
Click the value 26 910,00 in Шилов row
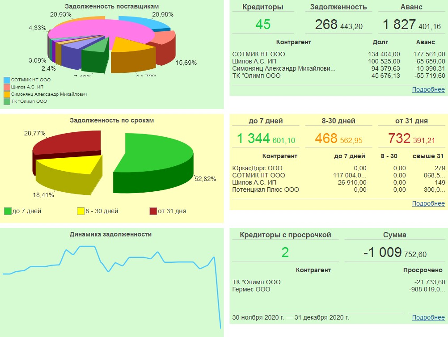click(352, 182)
